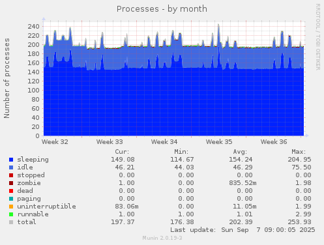Click idle average value 46.29
This screenshot has width=324, height=245.
(x=243, y=167)
